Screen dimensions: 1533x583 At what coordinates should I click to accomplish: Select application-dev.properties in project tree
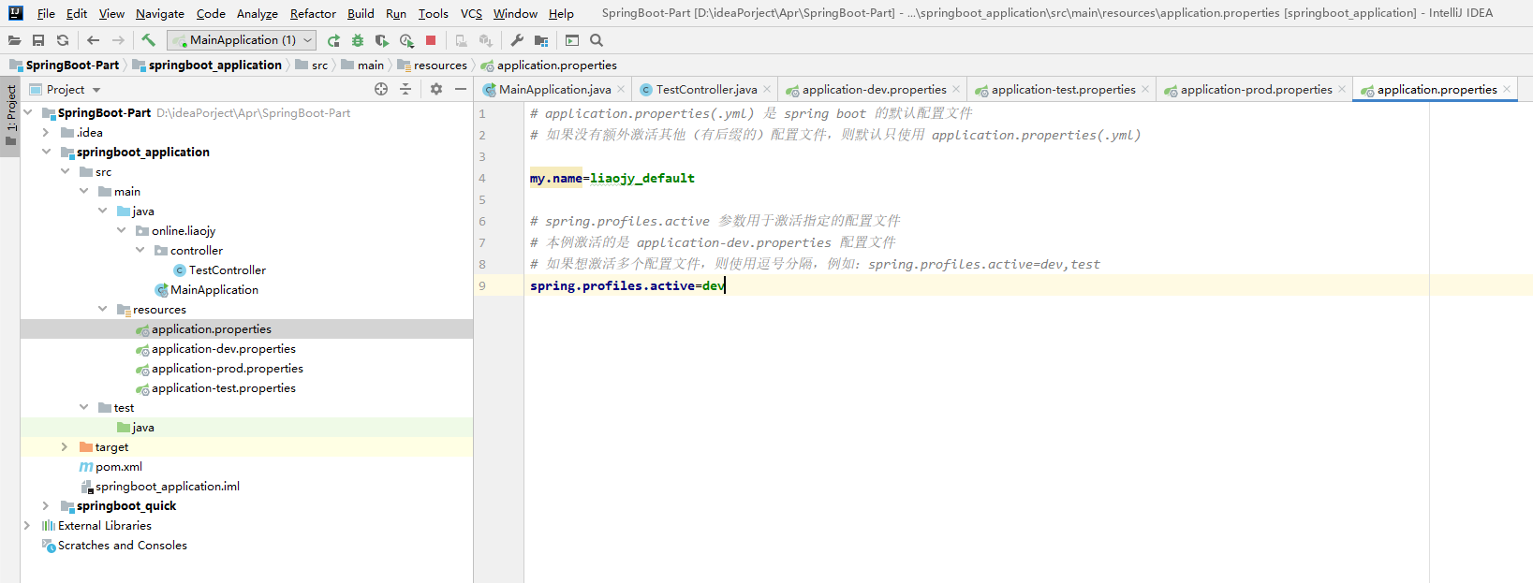[x=224, y=348]
